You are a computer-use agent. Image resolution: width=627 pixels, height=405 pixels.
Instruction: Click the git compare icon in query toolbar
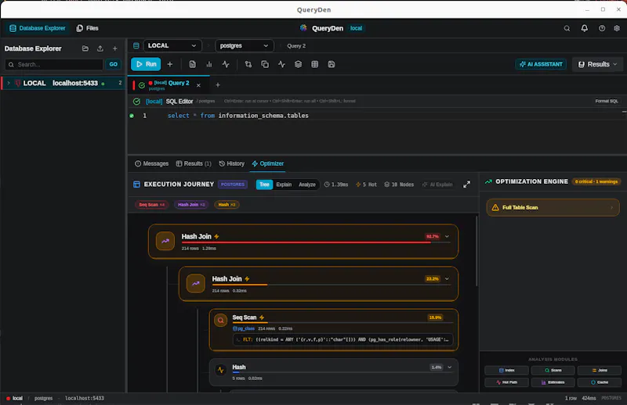pyautogui.click(x=248, y=64)
